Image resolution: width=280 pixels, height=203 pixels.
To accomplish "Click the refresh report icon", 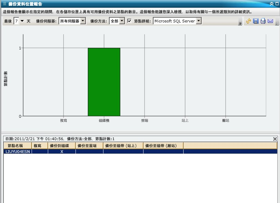I will (x=249, y=21).
